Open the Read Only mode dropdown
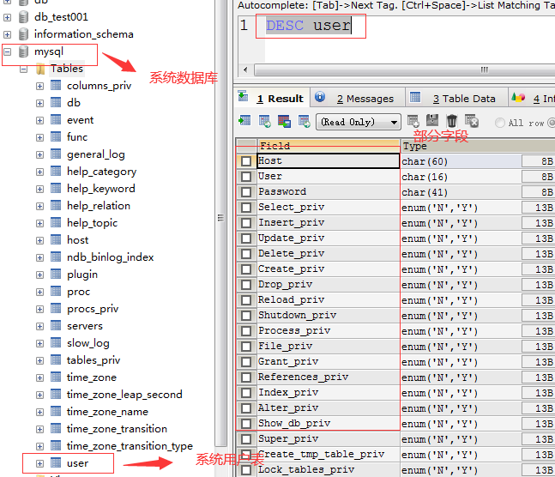Image resolution: width=555 pixels, height=477 pixels. point(359,122)
